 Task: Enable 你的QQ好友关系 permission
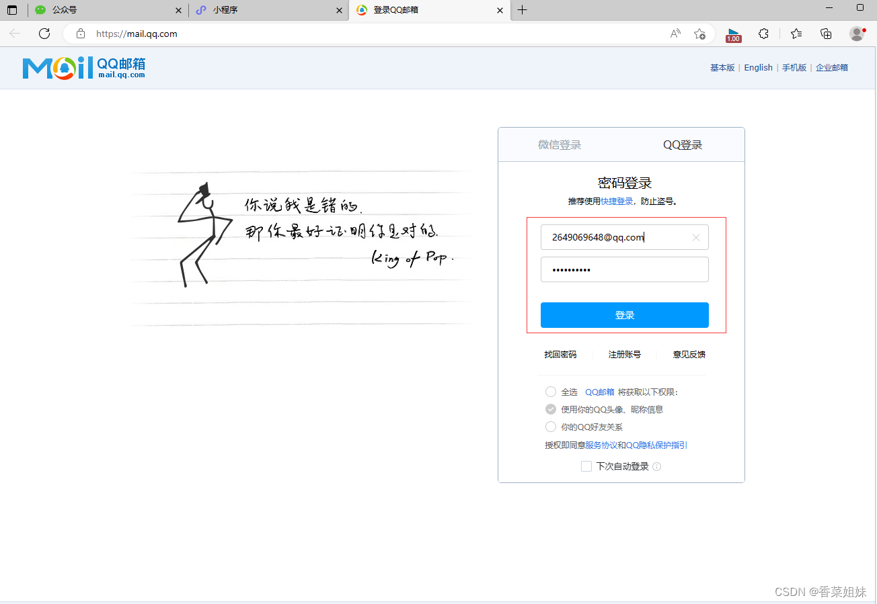pos(551,427)
